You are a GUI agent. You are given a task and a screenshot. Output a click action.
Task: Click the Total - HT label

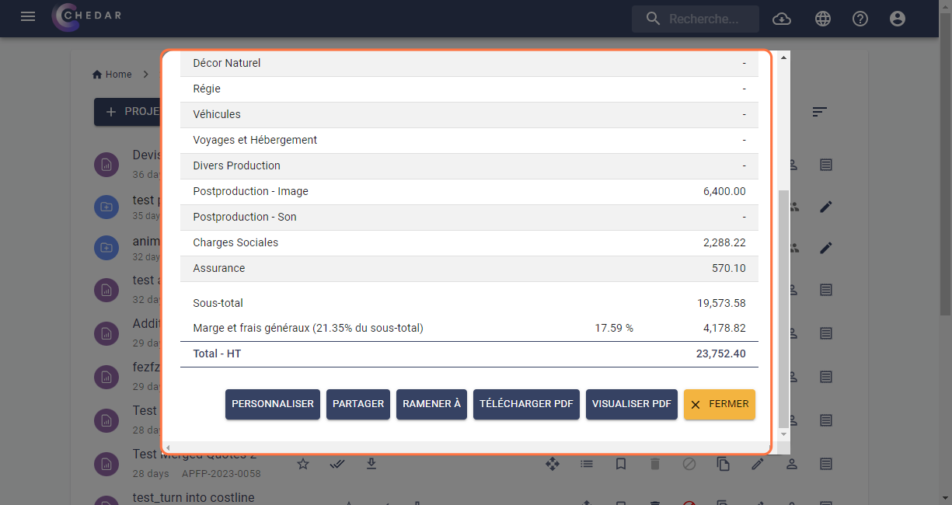[x=218, y=353]
